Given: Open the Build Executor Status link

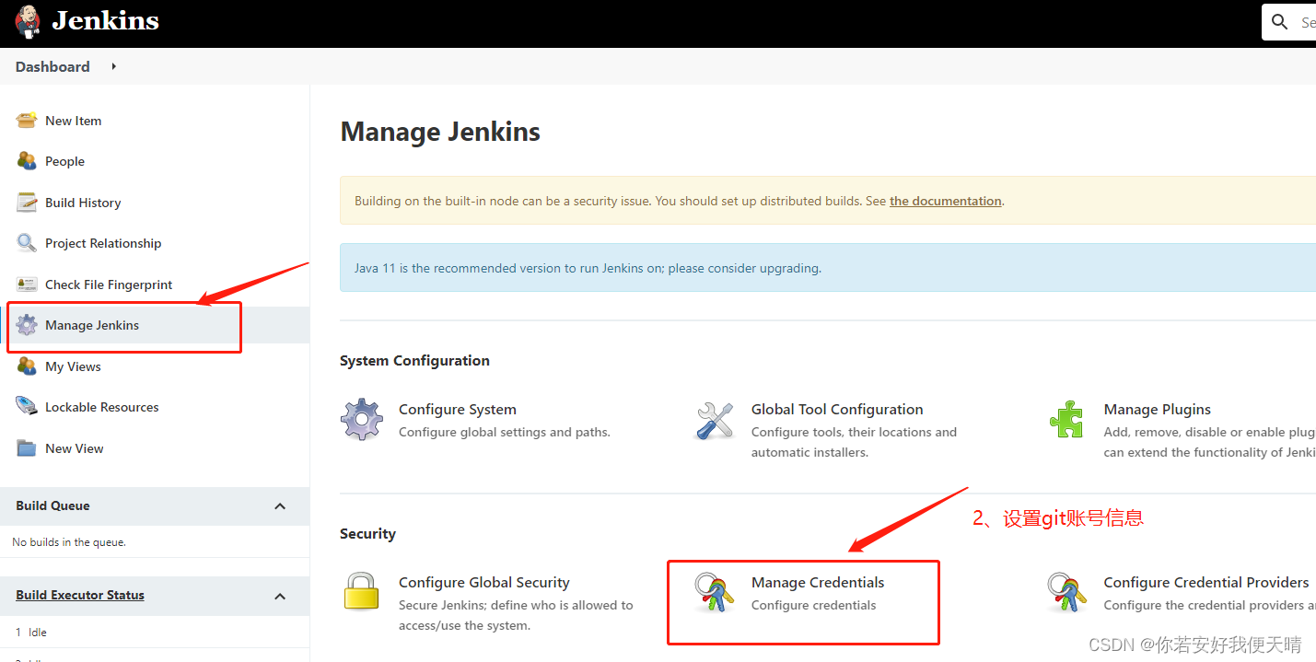Looking at the screenshot, I should click(80, 595).
